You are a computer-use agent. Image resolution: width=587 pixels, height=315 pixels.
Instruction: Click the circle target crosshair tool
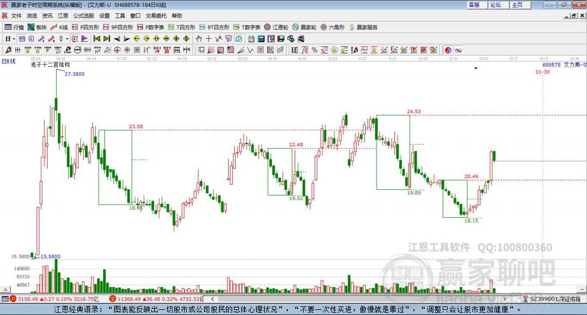click(x=117, y=50)
